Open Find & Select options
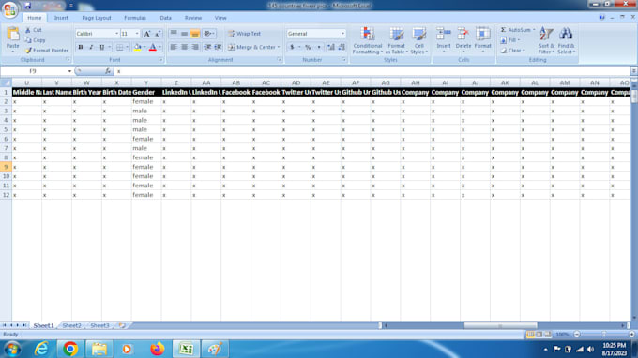Screen dimensions: 638x358 coord(566,40)
